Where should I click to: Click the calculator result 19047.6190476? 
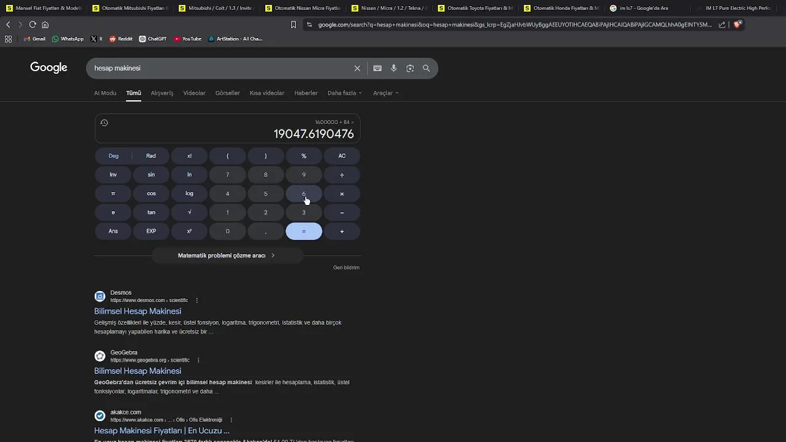(x=314, y=134)
